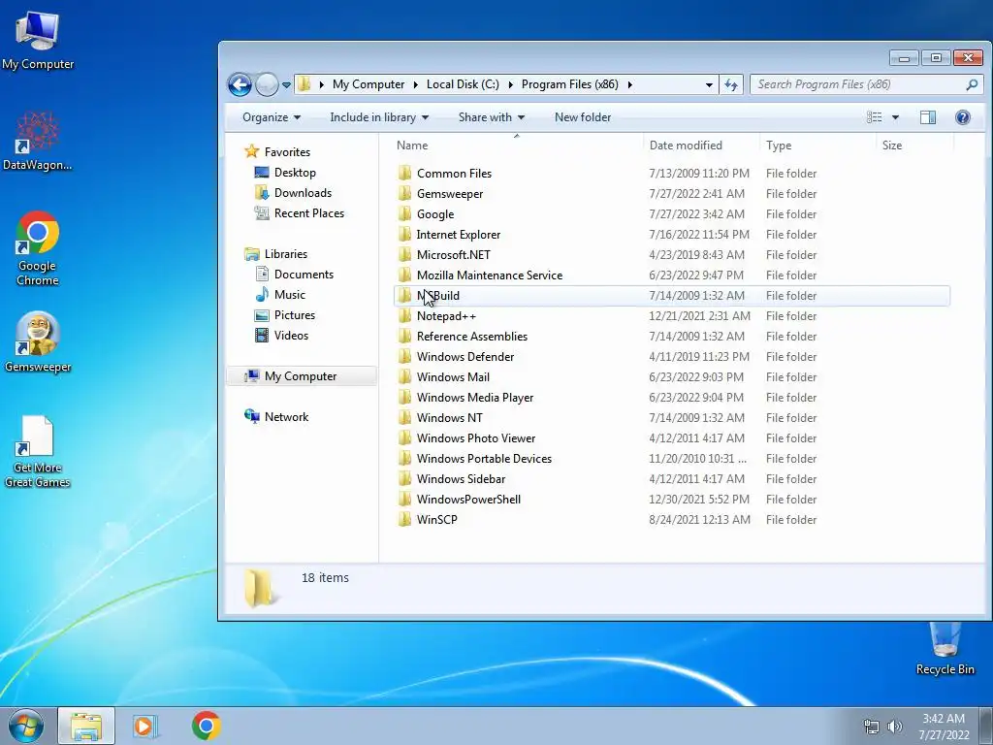Select the Gemsweeper desktop shortcut
This screenshot has width=993, height=745.
pos(38,342)
